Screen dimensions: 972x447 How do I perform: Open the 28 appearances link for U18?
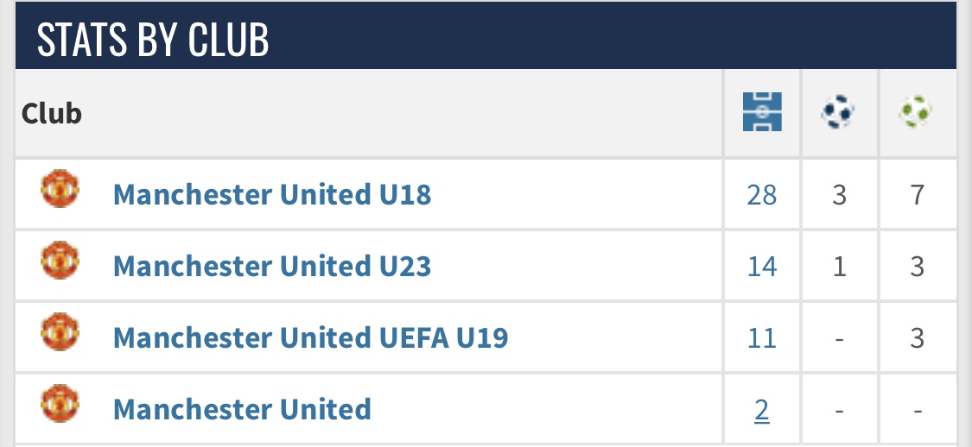[762, 195]
